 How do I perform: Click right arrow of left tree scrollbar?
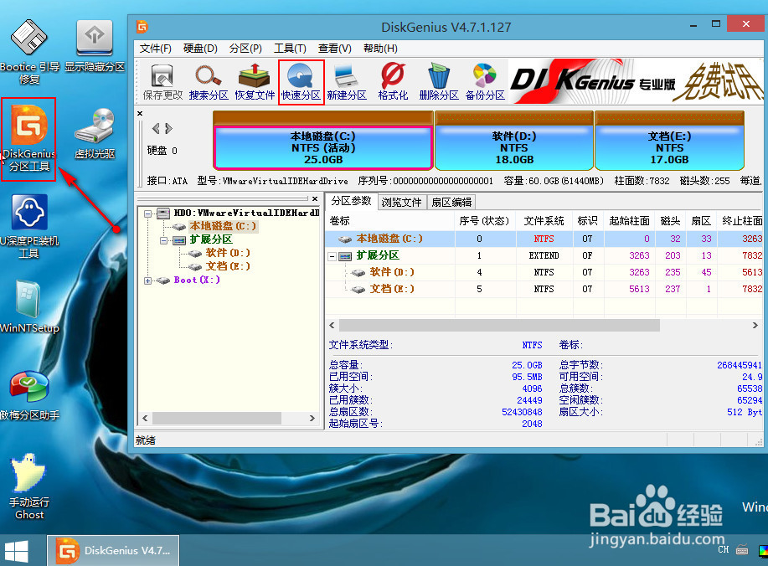click(312, 418)
